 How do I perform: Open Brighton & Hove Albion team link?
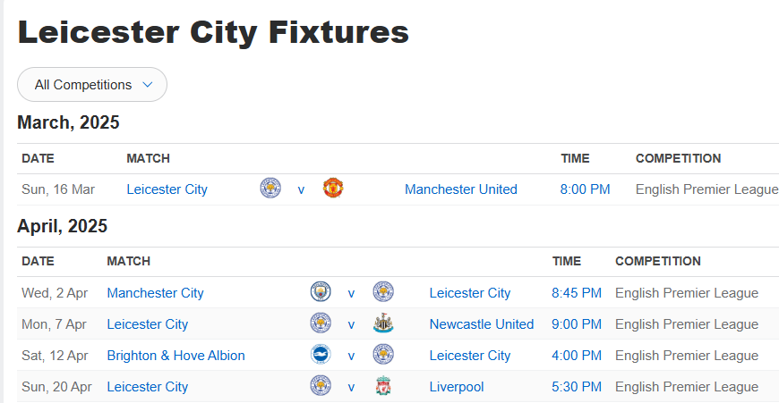point(175,356)
